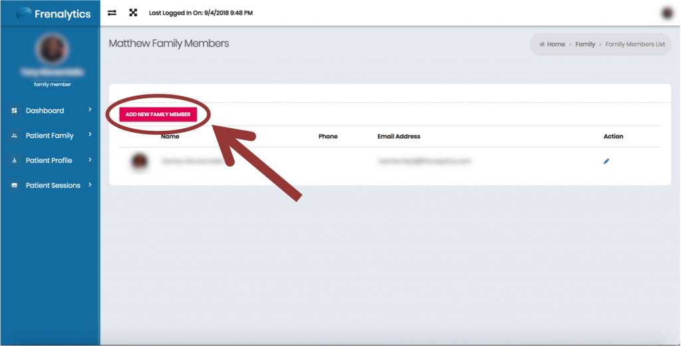Click the Patient Profile wheelchair icon
Screen dimensions: 681x346
point(15,161)
